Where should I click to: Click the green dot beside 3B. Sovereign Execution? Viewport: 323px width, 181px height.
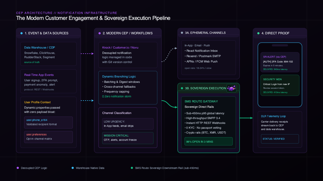pyautogui.click(x=182, y=88)
